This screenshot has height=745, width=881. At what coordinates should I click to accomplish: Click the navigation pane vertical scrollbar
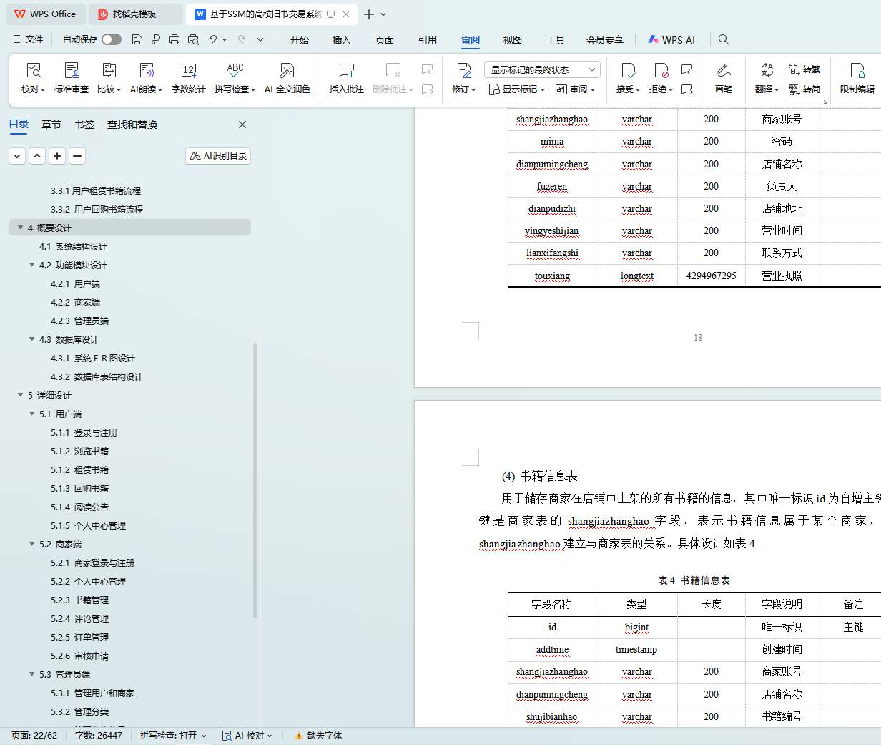tap(255, 479)
